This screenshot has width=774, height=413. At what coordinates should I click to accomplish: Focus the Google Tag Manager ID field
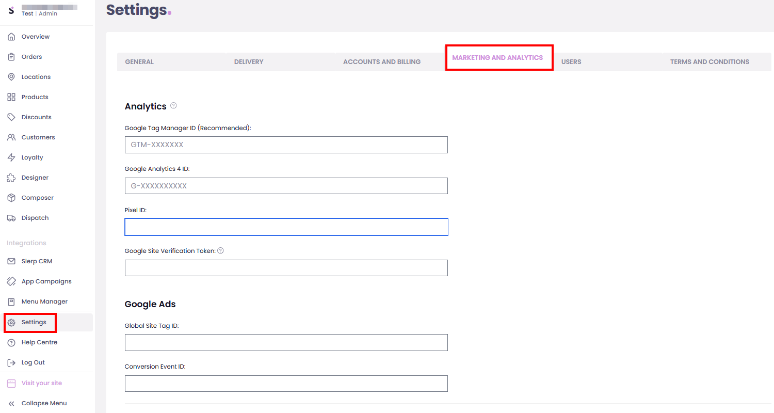tap(286, 145)
